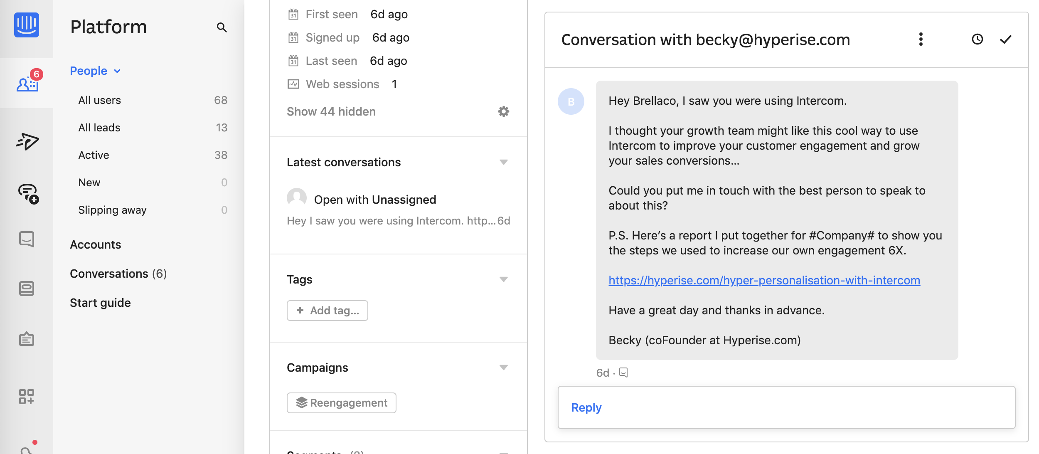The width and height of the screenshot is (1039, 454).
Task: Click the Signed up 6d ago value
Action: tap(391, 38)
